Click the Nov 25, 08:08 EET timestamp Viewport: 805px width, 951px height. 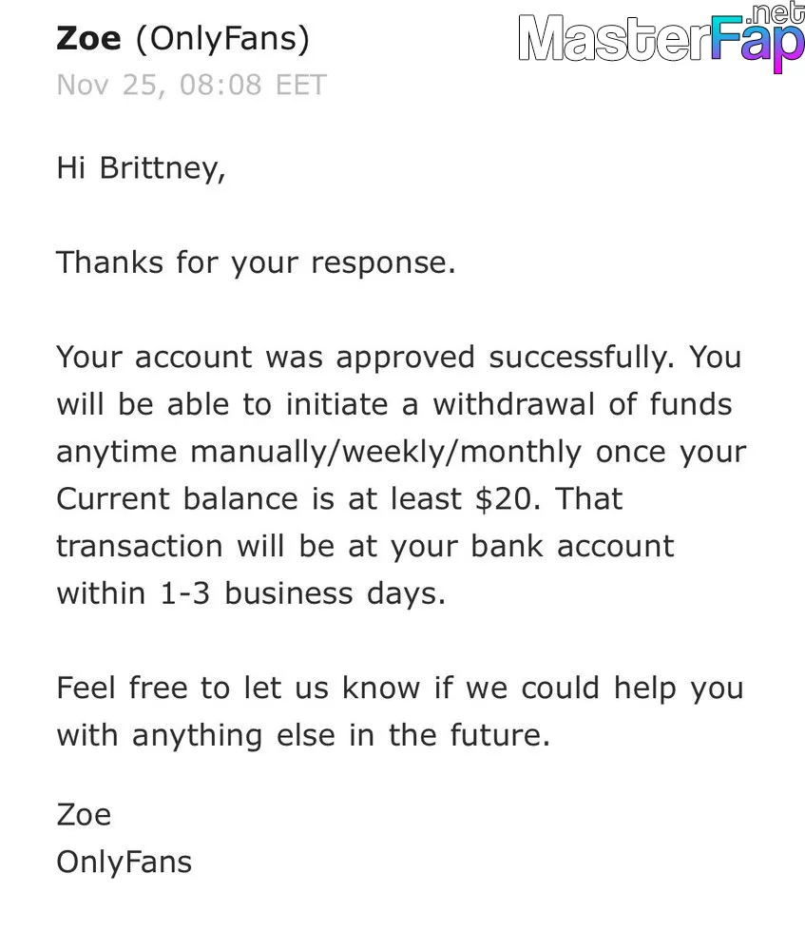[x=192, y=85]
